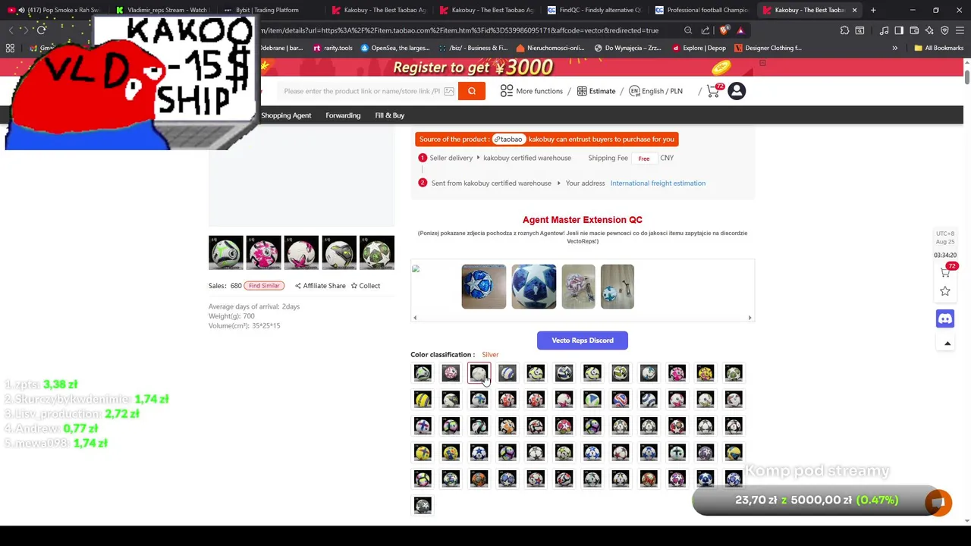Screen dimensions: 971x546
Task: Open image search camera icon in search box
Action: [449, 91]
